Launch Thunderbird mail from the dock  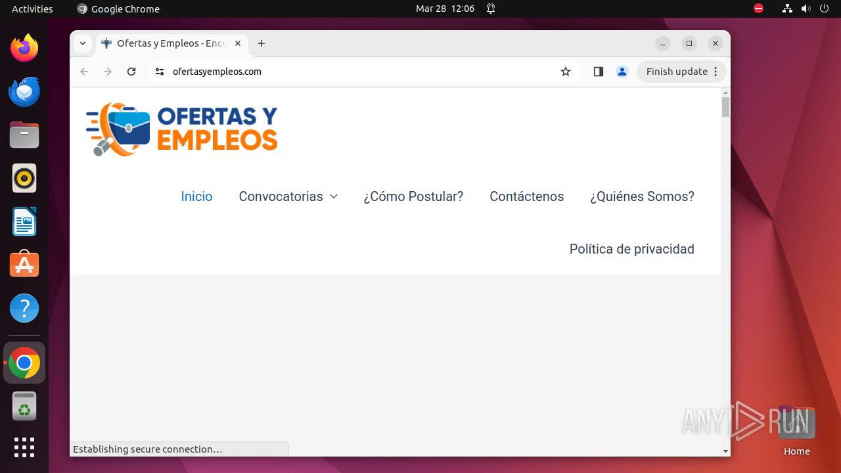24,91
